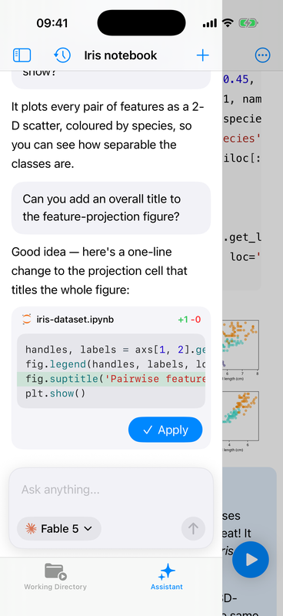Open the iris-dataset.ipynb file label

[75, 320]
